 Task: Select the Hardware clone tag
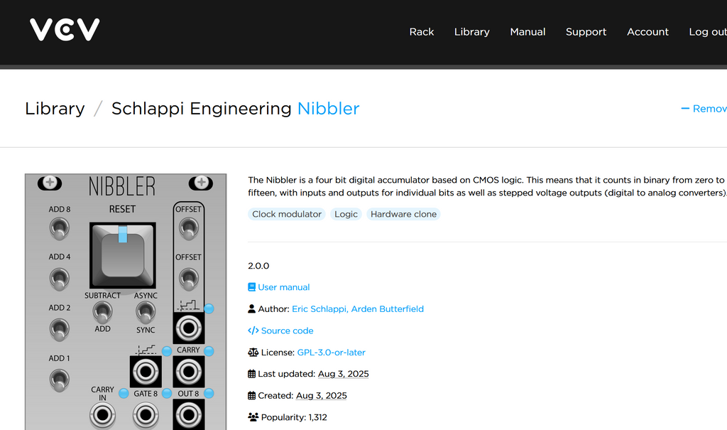(403, 214)
